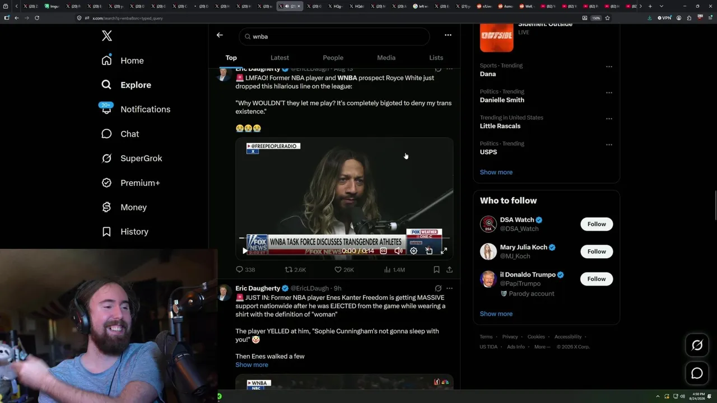Image resolution: width=717 pixels, height=403 pixels.
Task: Launch SuperGrok from the sidebar
Action: click(x=132, y=158)
